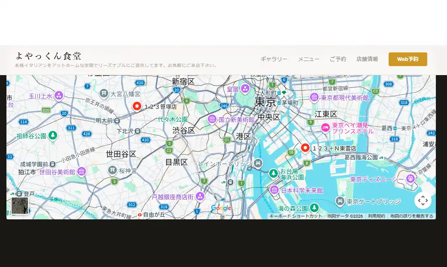
Task: Click the よやっくん食堂 site title
Action: click(x=48, y=56)
